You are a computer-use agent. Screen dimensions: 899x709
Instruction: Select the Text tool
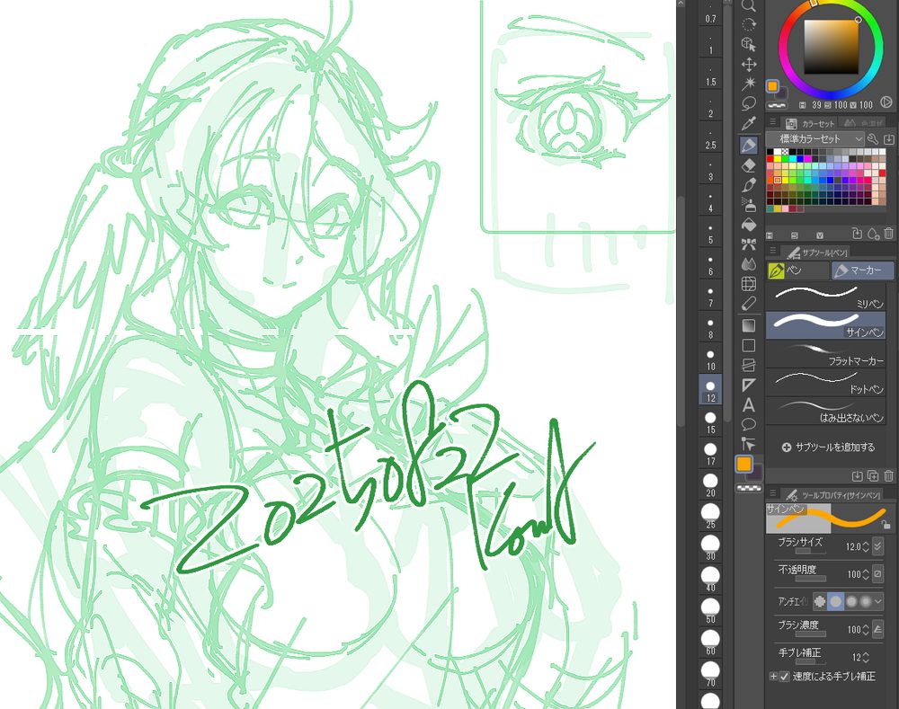click(748, 405)
